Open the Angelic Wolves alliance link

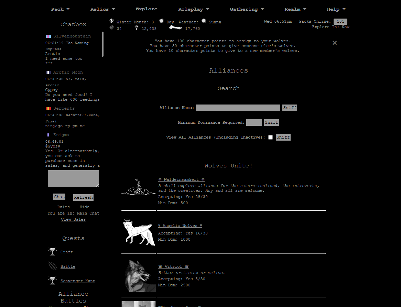[x=180, y=226]
